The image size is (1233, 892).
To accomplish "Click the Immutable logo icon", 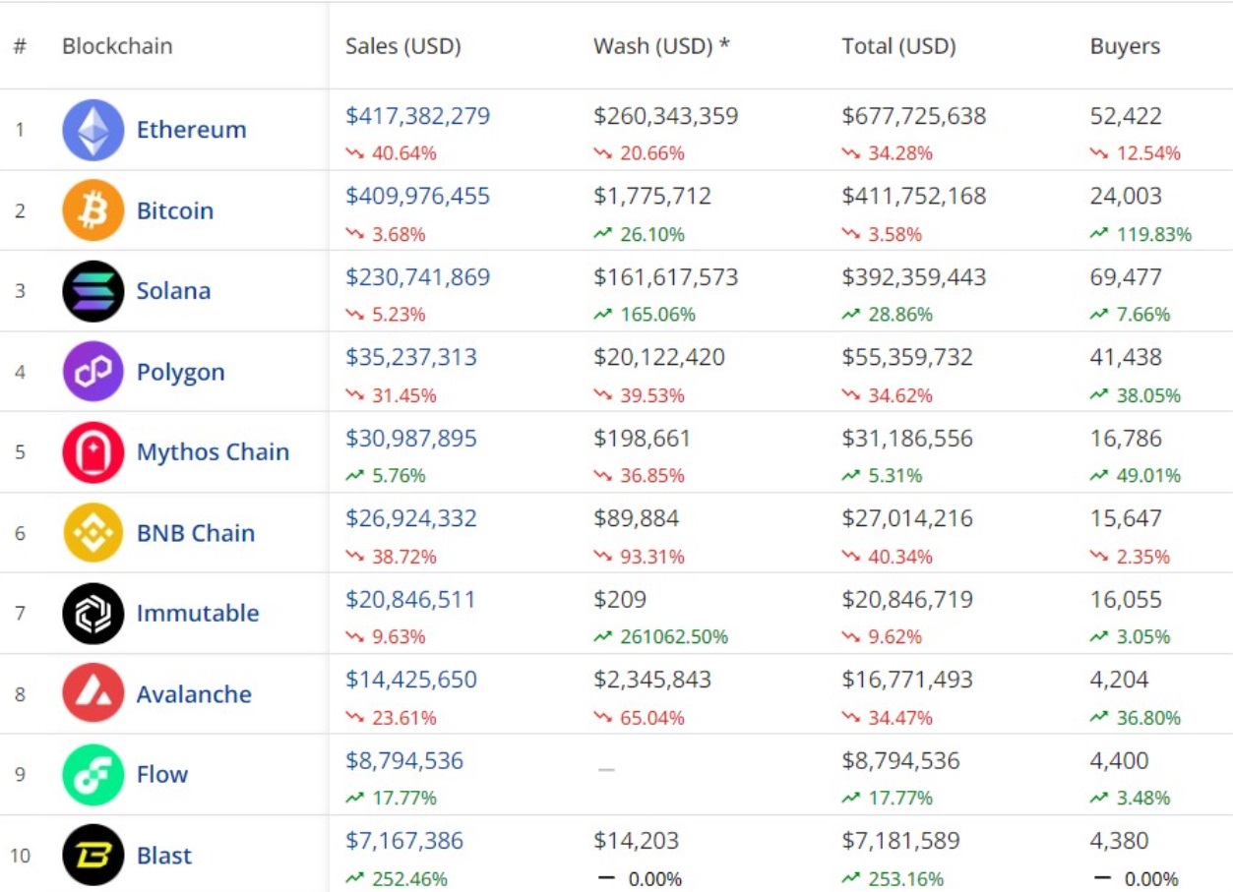I will pyautogui.click(x=93, y=614).
